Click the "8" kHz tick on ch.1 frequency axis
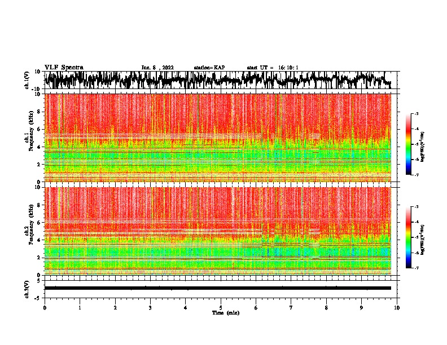This screenshot has height=345, width=447. pyautogui.click(x=40, y=112)
